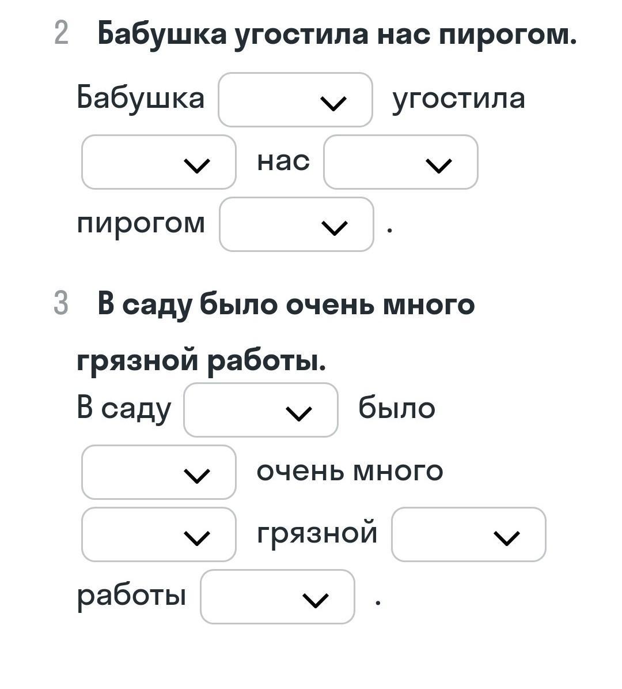Expand the dropdown between нас and пирогом
Screen dimensions: 622x689
400,162
